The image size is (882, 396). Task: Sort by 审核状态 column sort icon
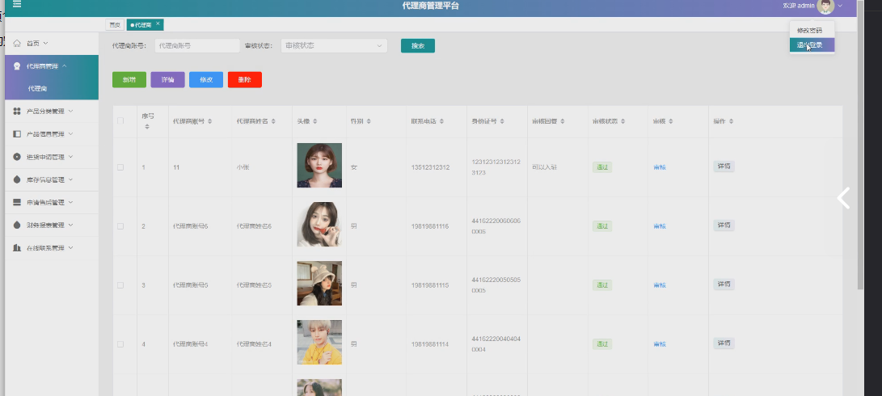pyautogui.click(x=623, y=121)
